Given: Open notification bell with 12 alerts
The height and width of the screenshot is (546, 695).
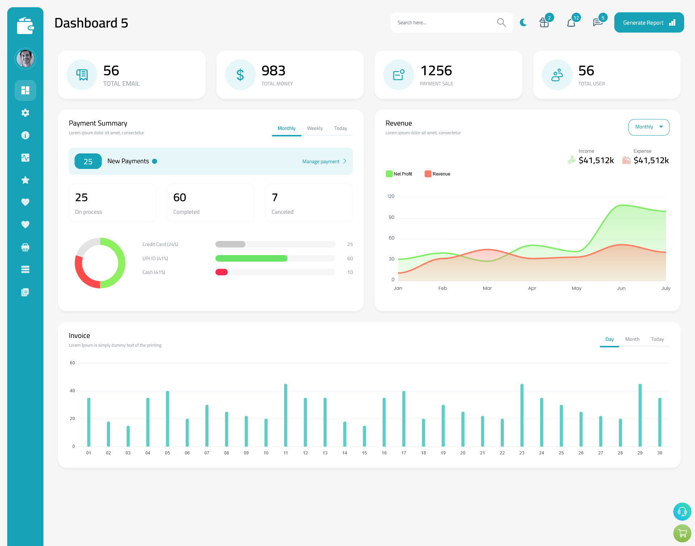Looking at the screenshot, I should click(x=572, y=22).
